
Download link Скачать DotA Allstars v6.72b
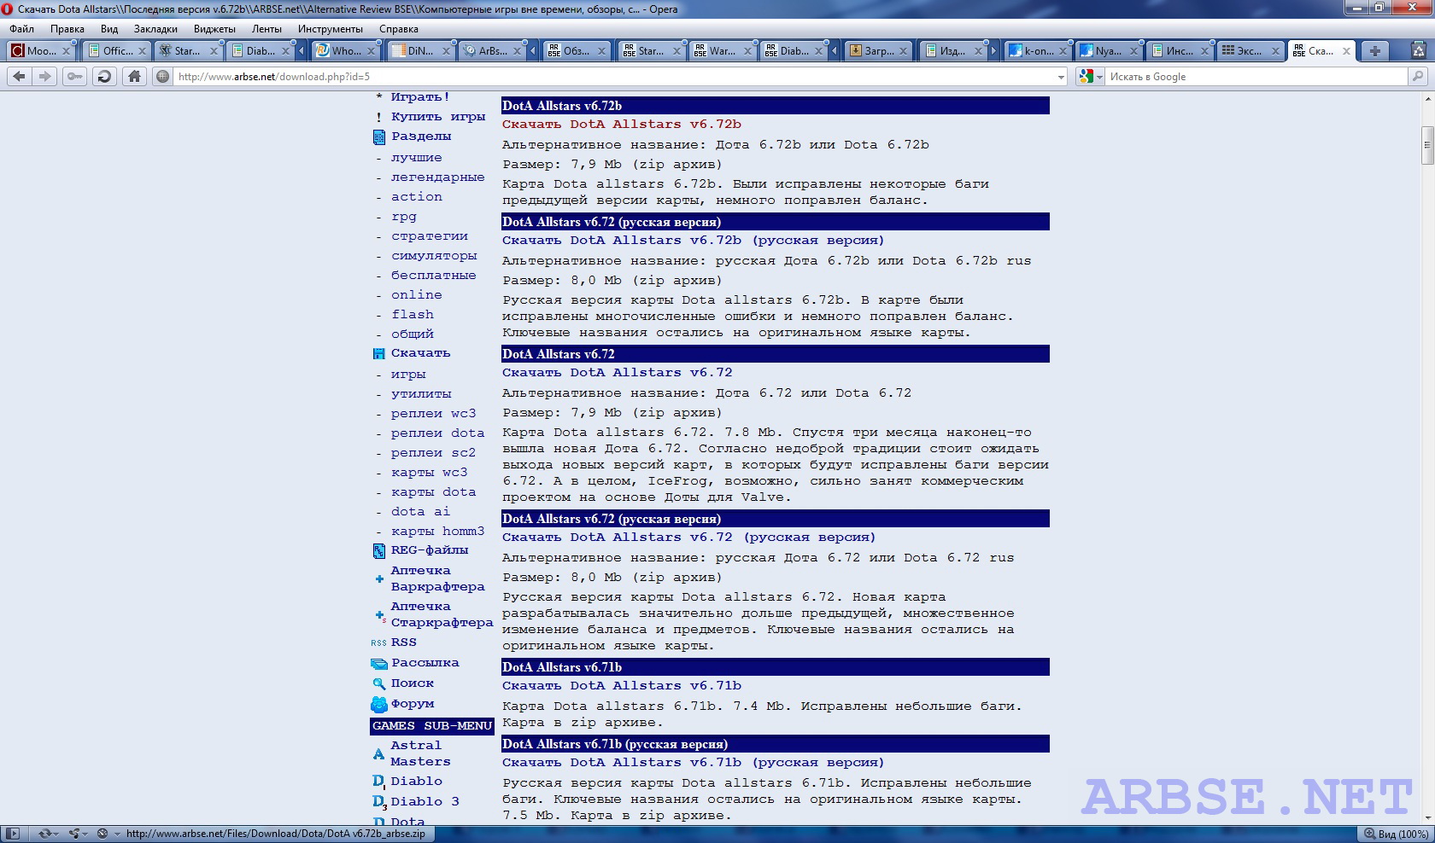tap(621, 125)
